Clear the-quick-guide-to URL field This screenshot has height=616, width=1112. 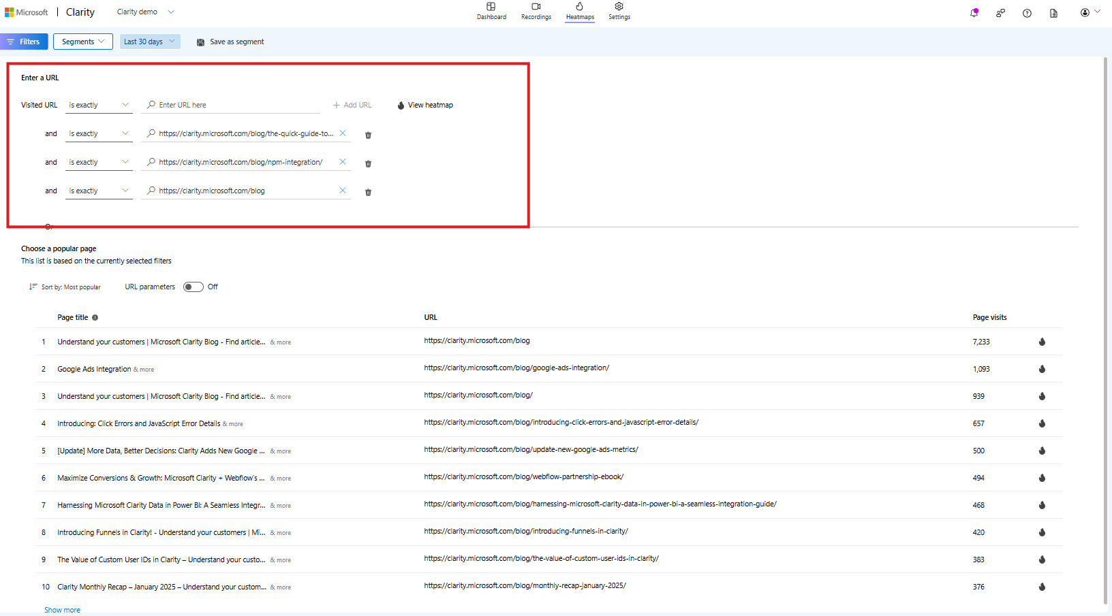click(x=343, y=133)
